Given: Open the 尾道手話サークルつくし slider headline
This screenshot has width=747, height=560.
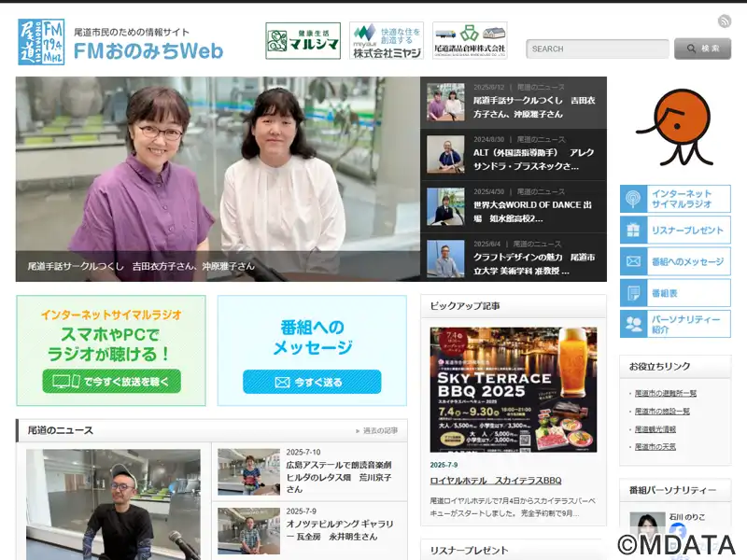Looking at the screenshot, I should point(534,107).
